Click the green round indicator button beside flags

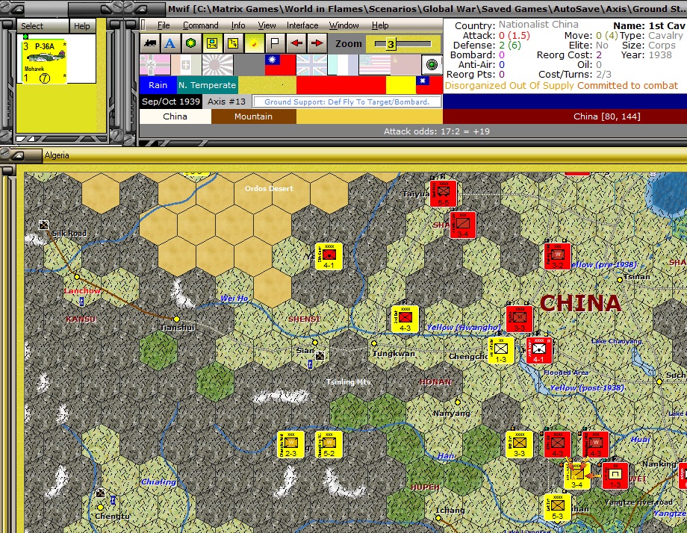(432, 65)
